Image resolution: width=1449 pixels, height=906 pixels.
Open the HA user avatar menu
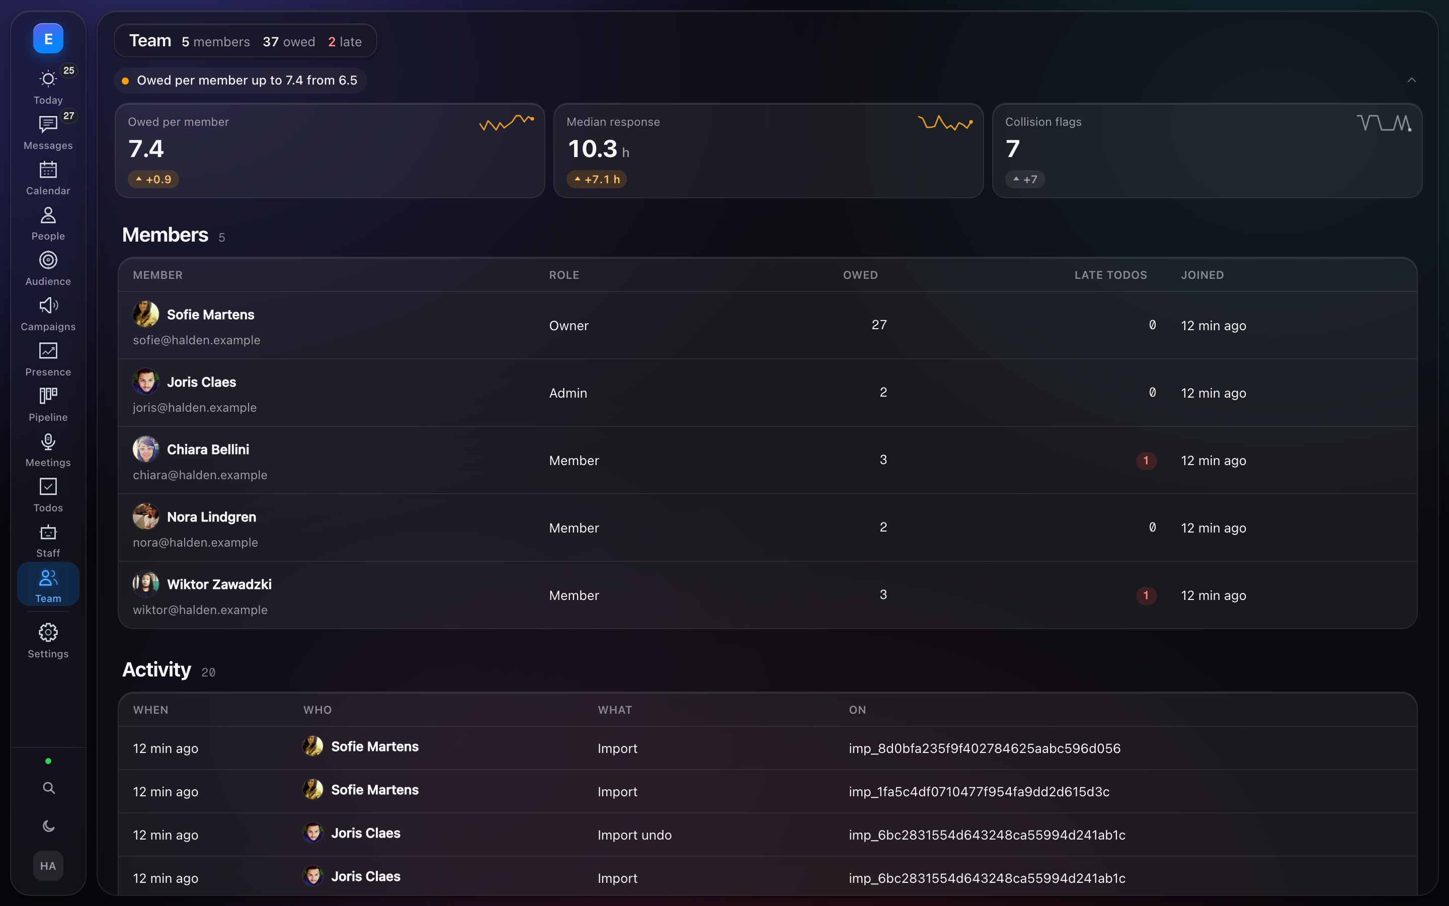(48, 866)
